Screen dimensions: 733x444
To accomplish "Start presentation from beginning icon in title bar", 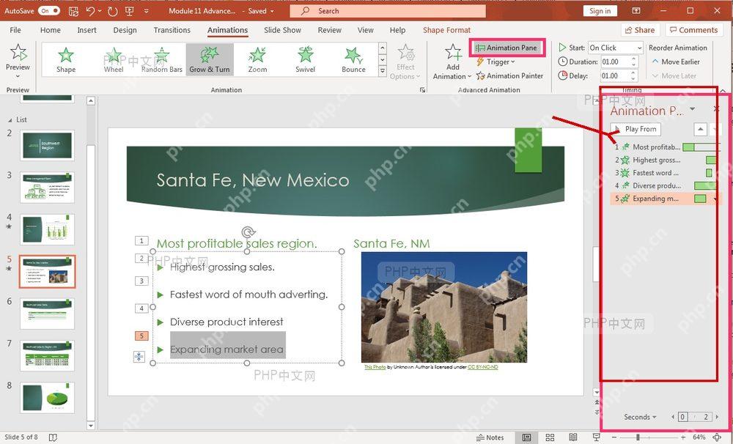I will pyautogui.click(x=130, y=11).
